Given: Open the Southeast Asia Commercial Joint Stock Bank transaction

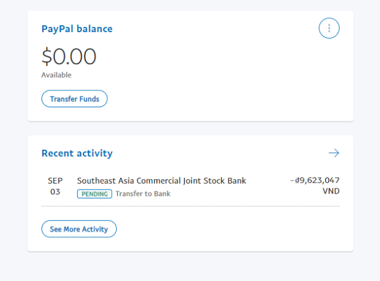Looking at the screenshot, I should point(162,181).
